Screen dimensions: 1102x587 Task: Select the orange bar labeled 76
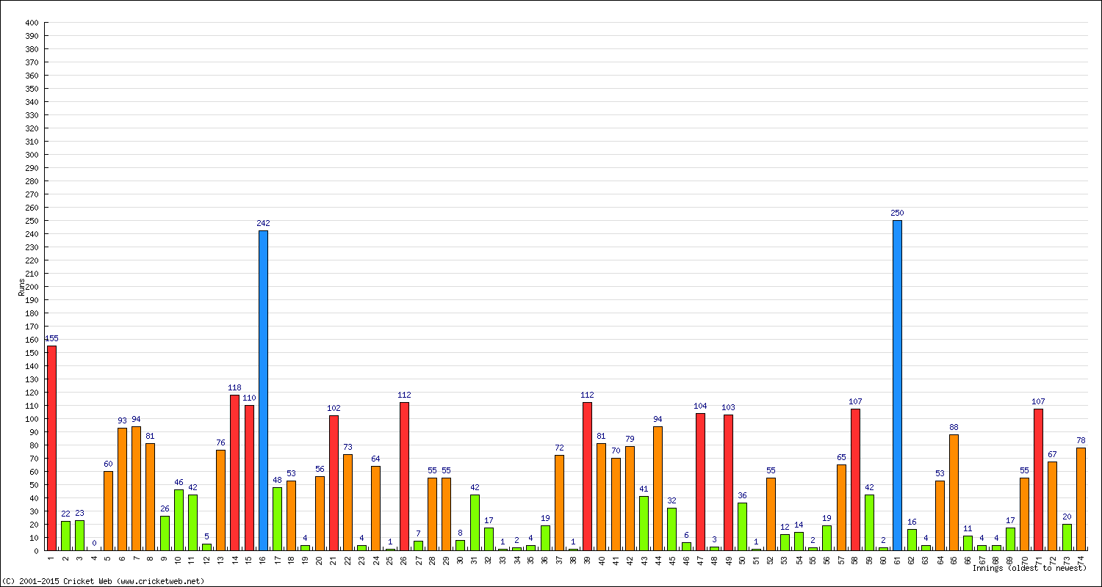coord(220,500)
